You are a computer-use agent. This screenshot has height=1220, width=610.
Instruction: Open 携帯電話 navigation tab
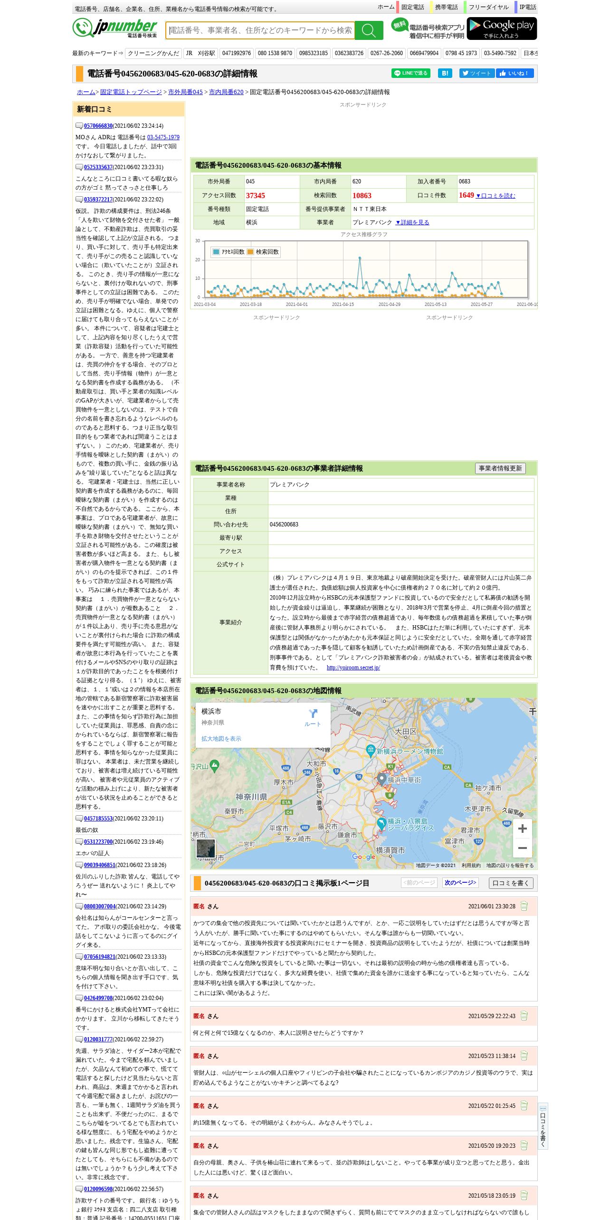446,7
